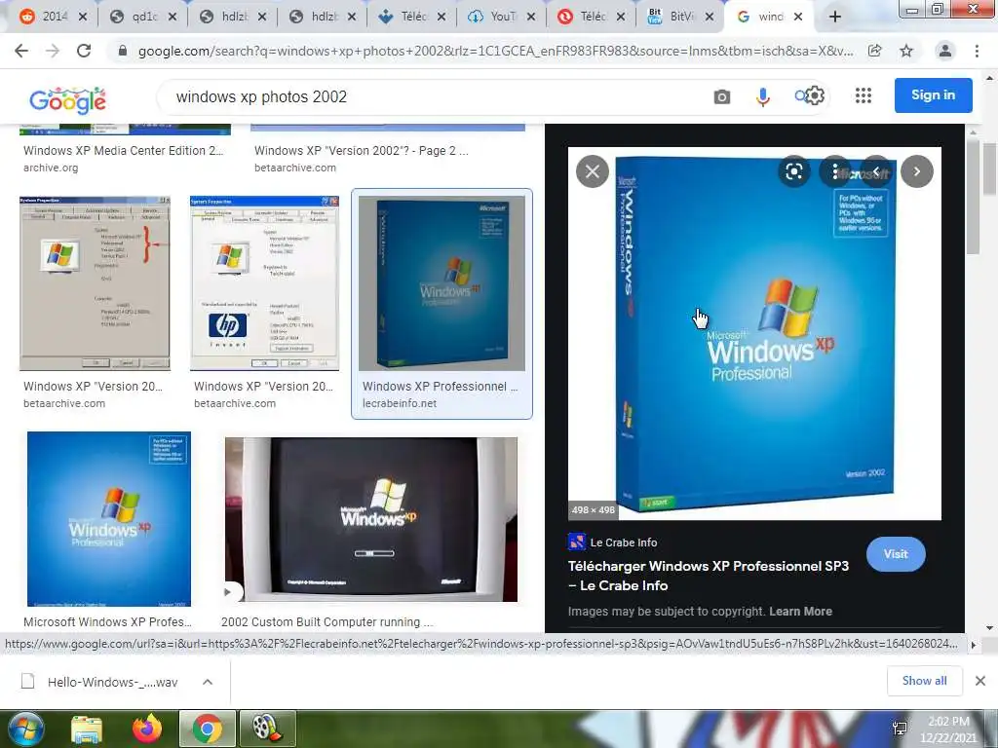
Task: Show previous image in preview
Action: 876,171
